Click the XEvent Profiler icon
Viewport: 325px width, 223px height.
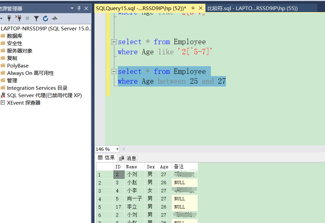click(x=3, y=102)
